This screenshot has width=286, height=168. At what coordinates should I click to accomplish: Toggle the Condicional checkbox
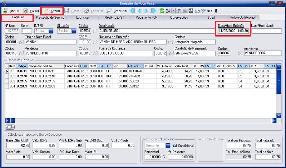[x=175, y=146]
